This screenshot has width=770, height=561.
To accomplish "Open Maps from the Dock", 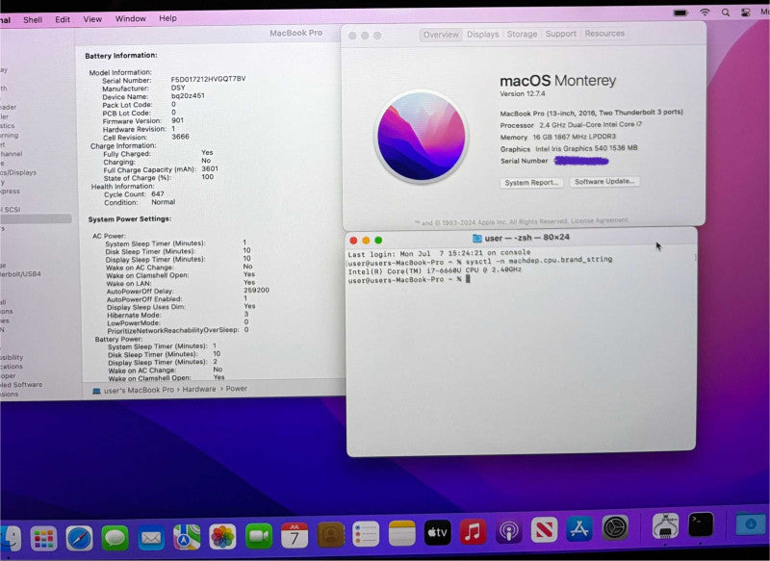I will 187,537.
